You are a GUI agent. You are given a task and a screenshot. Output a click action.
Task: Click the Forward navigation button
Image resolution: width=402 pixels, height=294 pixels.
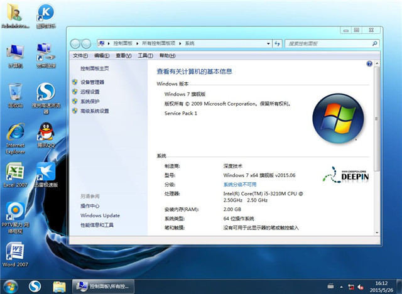tap(86, 44)
